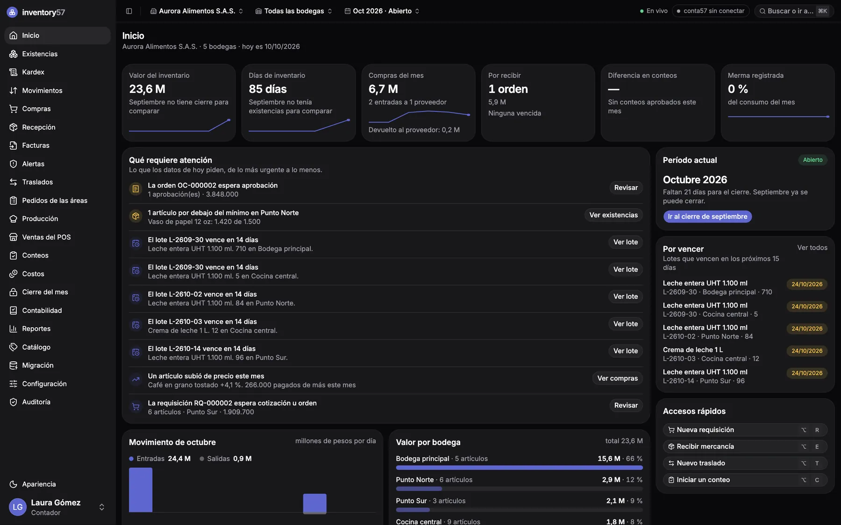Click Punto Norte value bar
The image size is (841, 525).
(519, 489)
